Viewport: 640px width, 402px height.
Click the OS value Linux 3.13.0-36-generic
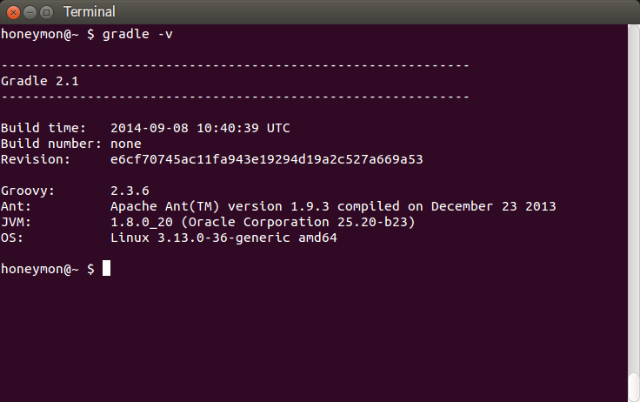pyautogui.click(x=223, y=238)
